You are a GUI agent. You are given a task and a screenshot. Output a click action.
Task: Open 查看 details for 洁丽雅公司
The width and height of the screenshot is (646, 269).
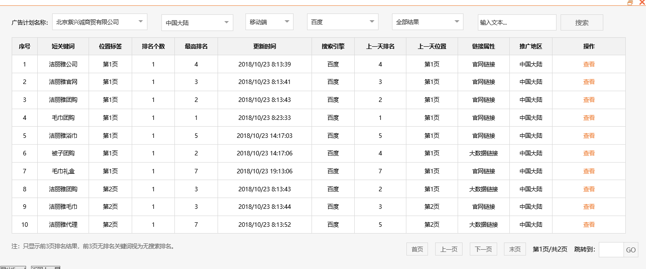pos(588,64)
